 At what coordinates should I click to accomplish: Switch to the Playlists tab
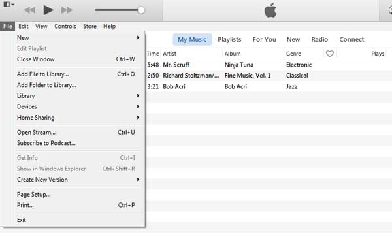pyautogui.click(x=229, y=39)
